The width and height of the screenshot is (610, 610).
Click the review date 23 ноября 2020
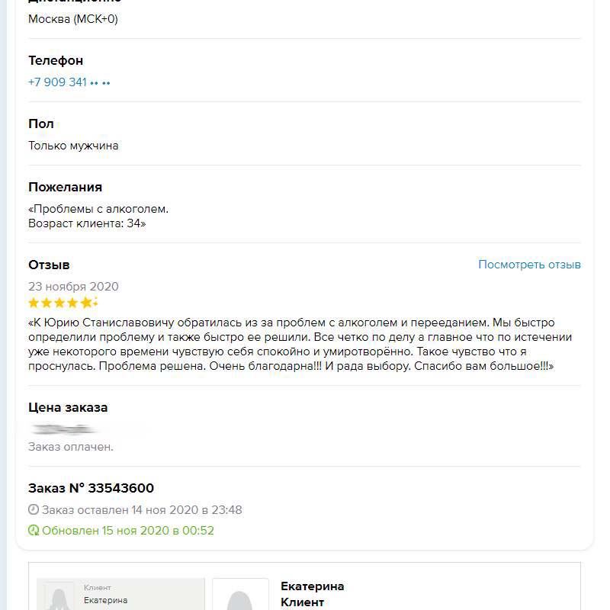tap(73, 287)
